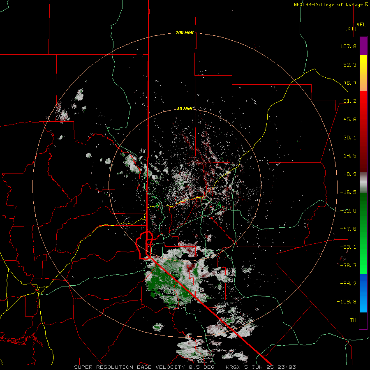The image size is (370, 370).
Task: Click the 76.7 velocity scale value
Action: click(x=350, y=83)
